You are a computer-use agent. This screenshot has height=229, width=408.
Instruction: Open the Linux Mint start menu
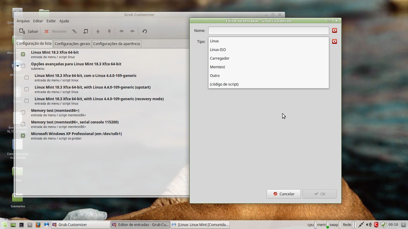pos(4,225)
